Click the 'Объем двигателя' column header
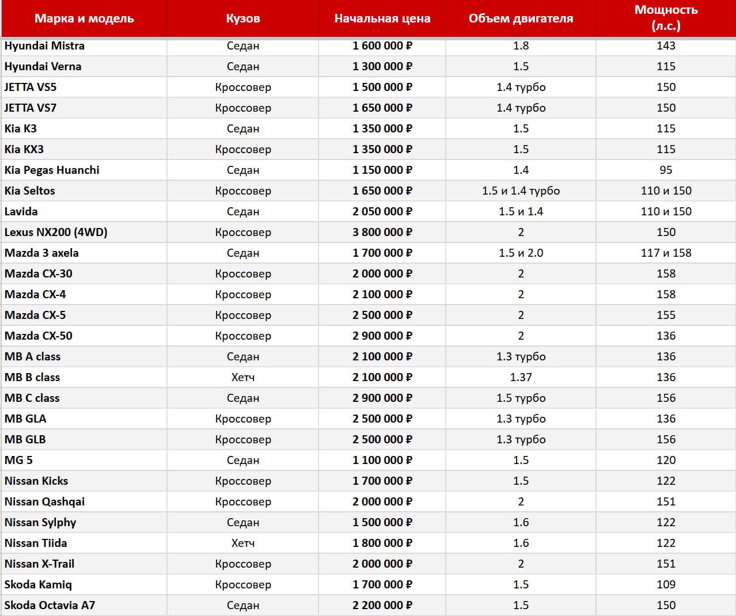The width and height of the screenshot is (736, 616). pyautogui.click(x=521, y=18)
